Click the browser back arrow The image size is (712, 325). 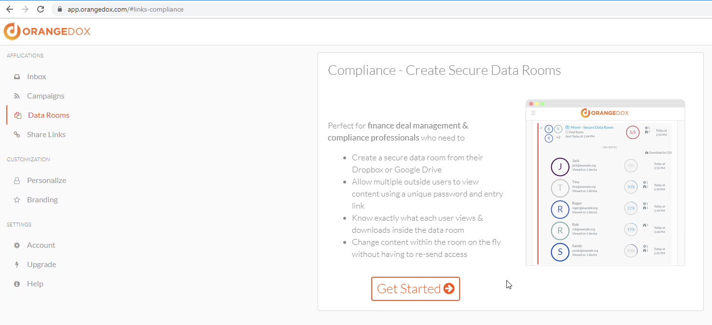[x=10, y=9]
